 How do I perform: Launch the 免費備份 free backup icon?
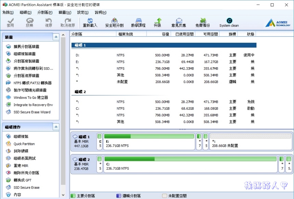pyautogui.click(x=203, y=23)
